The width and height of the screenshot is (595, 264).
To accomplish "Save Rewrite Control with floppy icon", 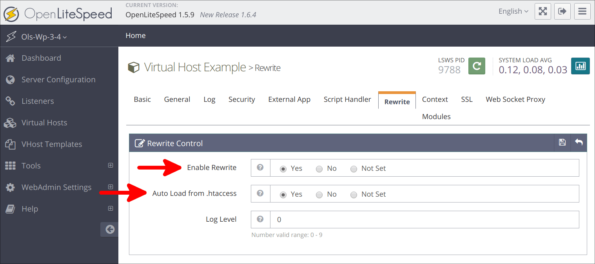I will point(562,143).
